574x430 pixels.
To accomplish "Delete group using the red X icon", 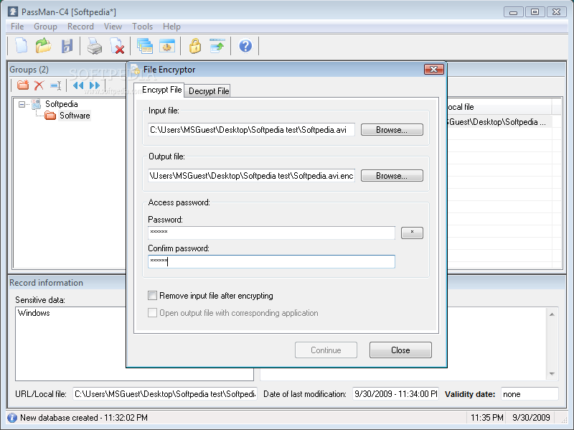I will [39, 85].
